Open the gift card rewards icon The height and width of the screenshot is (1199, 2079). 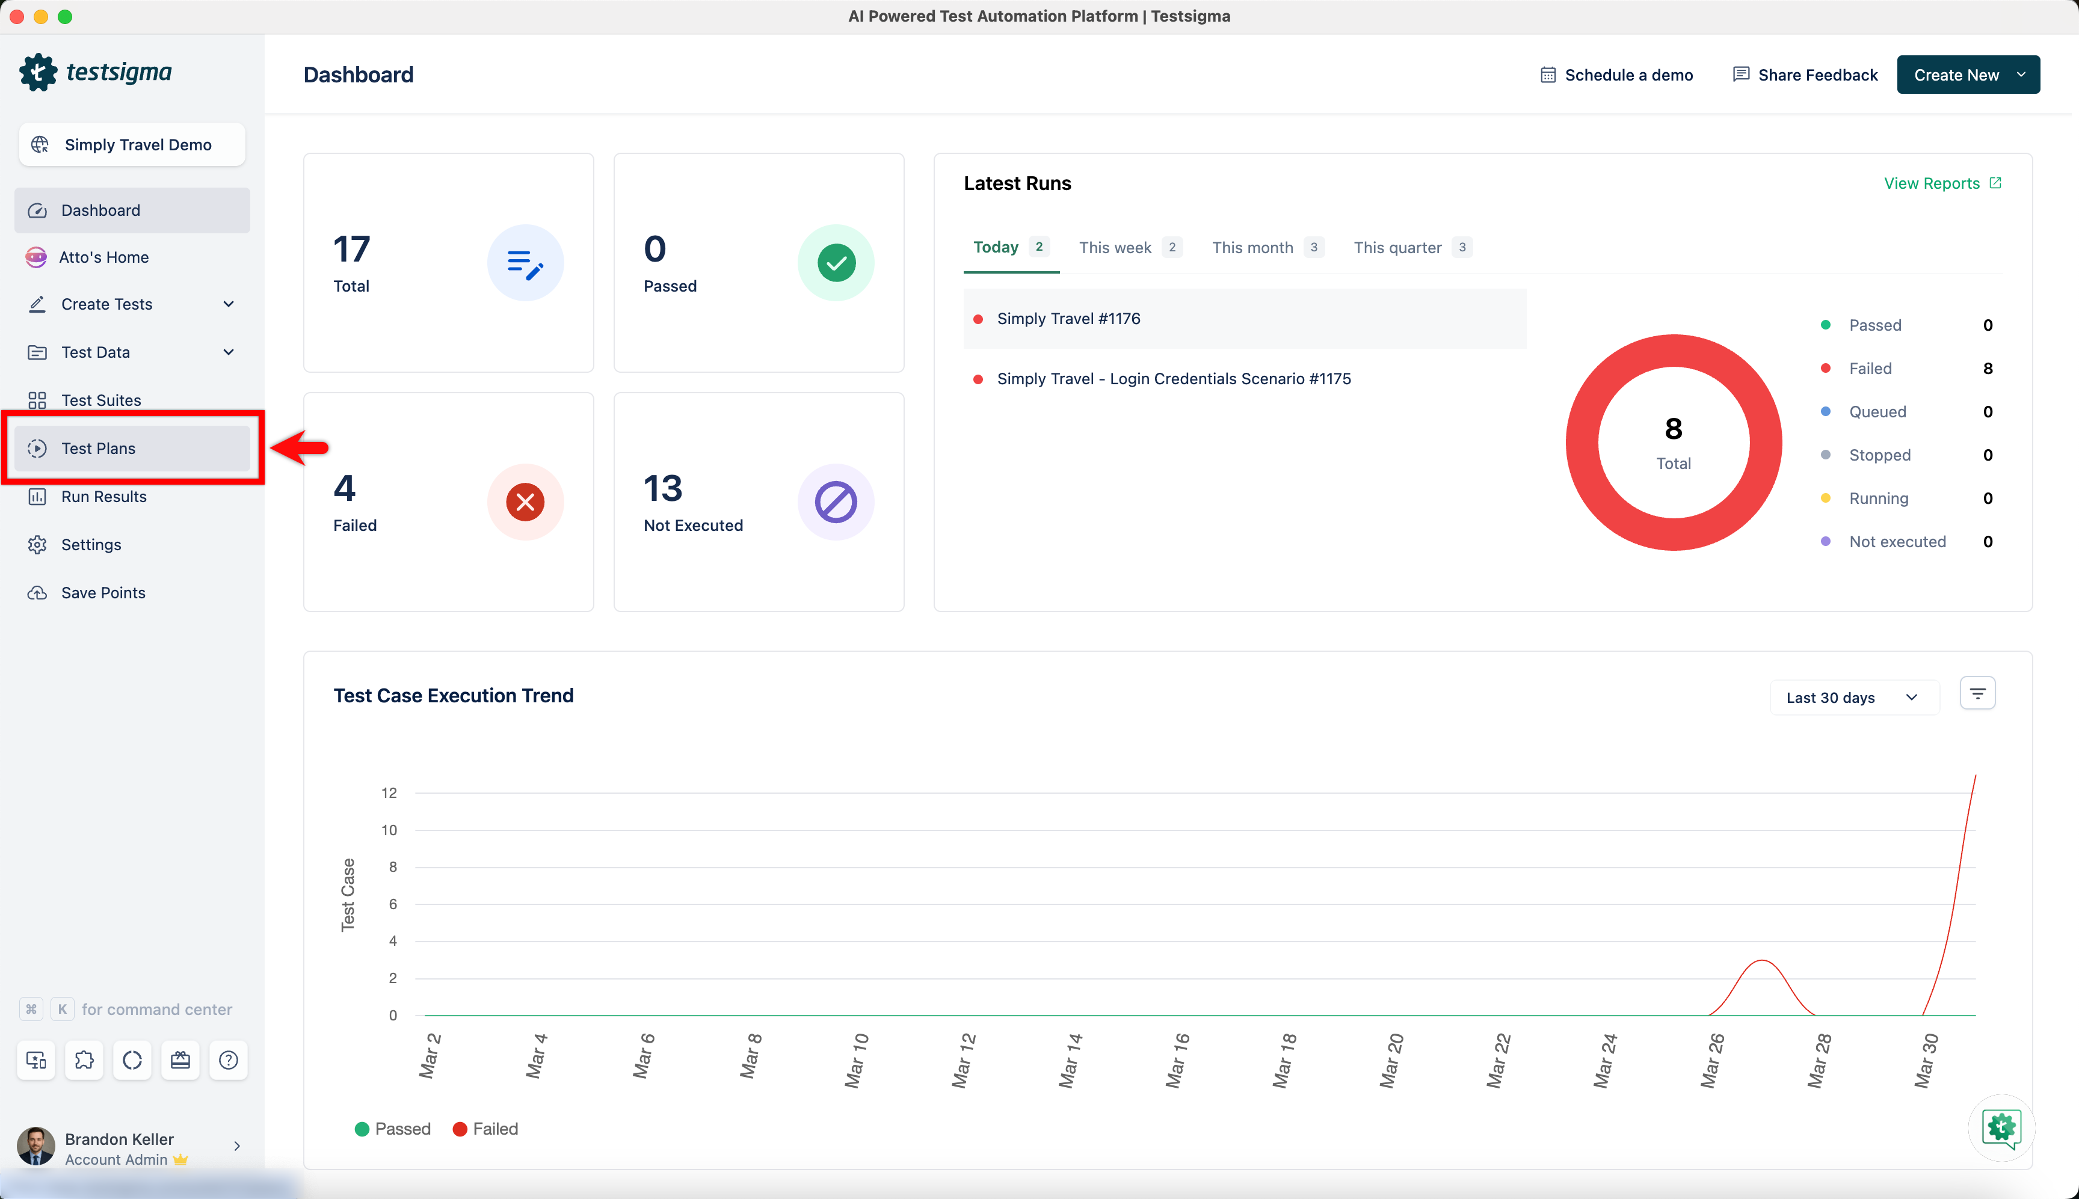[180, 1060]
